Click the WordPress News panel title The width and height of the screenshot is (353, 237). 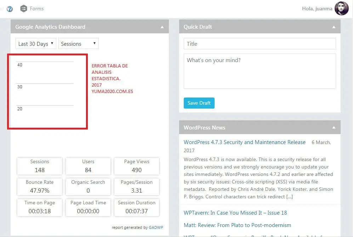(204, 128)
